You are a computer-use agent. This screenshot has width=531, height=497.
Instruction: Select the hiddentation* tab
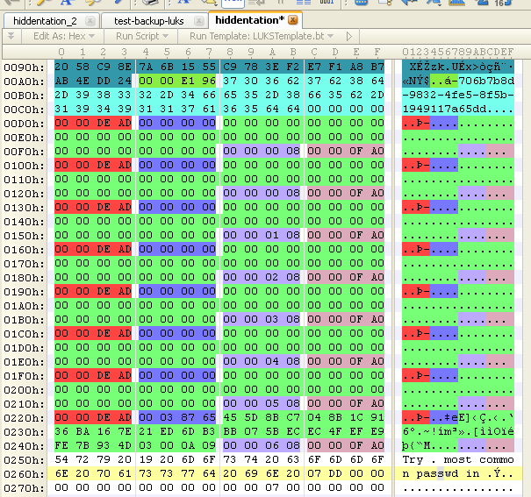click(250, 20)
